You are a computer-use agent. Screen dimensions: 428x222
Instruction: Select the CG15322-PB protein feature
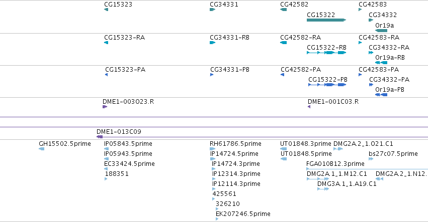click(x=327, y=85)
